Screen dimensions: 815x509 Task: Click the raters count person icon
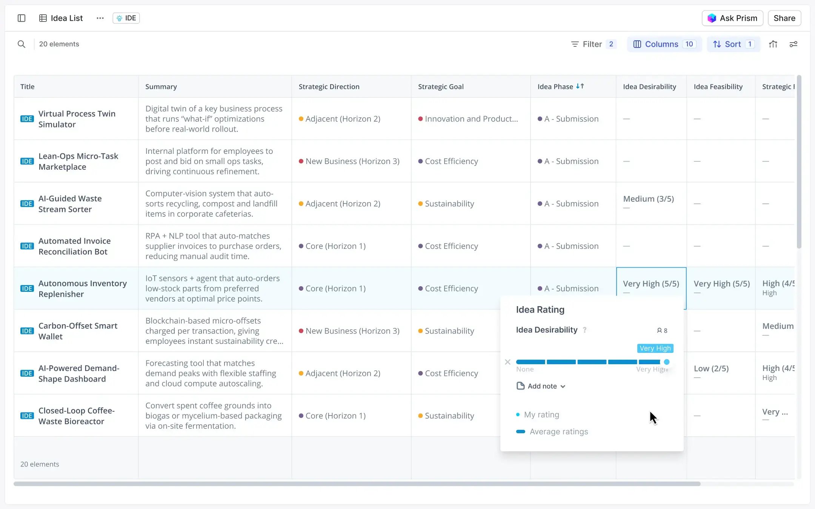[x=659, y=331]
